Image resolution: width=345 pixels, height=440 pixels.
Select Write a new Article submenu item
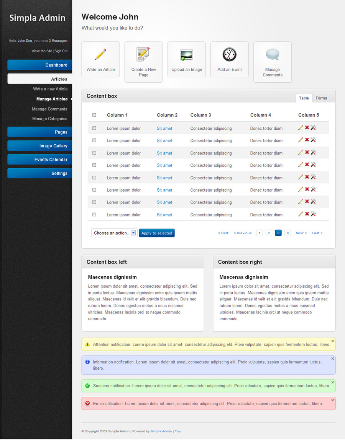(50, 89)
